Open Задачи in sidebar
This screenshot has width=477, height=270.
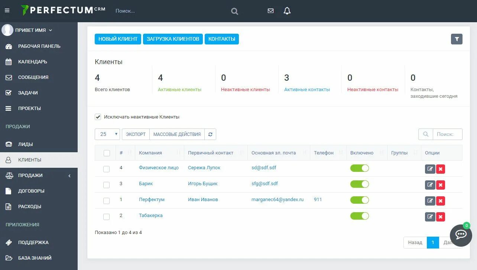coord(39,93)
